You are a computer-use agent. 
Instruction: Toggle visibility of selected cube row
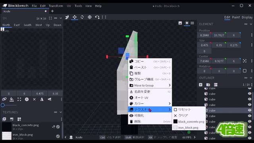tap(250, 110)
